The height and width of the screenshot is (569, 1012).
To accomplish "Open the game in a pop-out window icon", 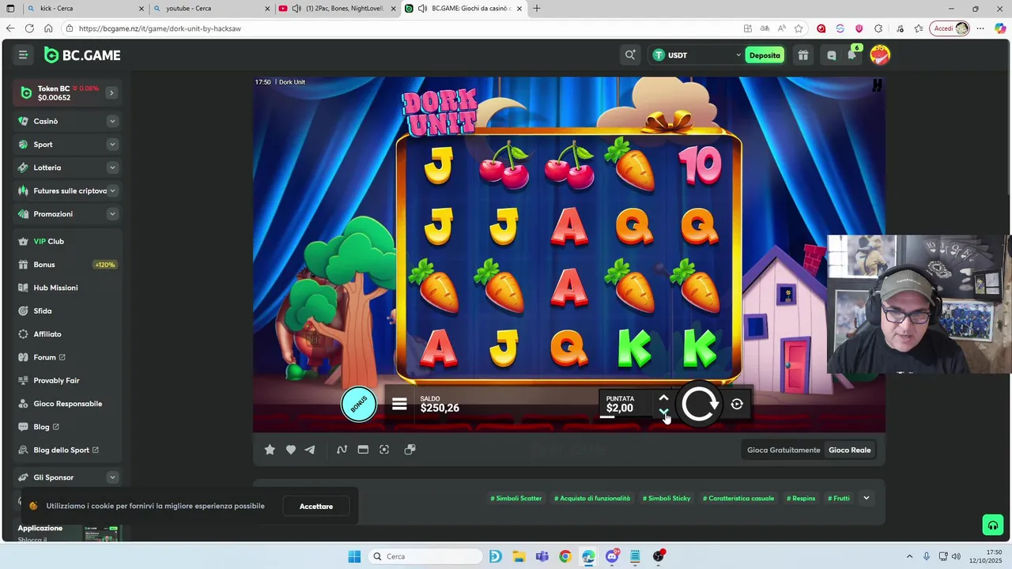I will [410, 450].
